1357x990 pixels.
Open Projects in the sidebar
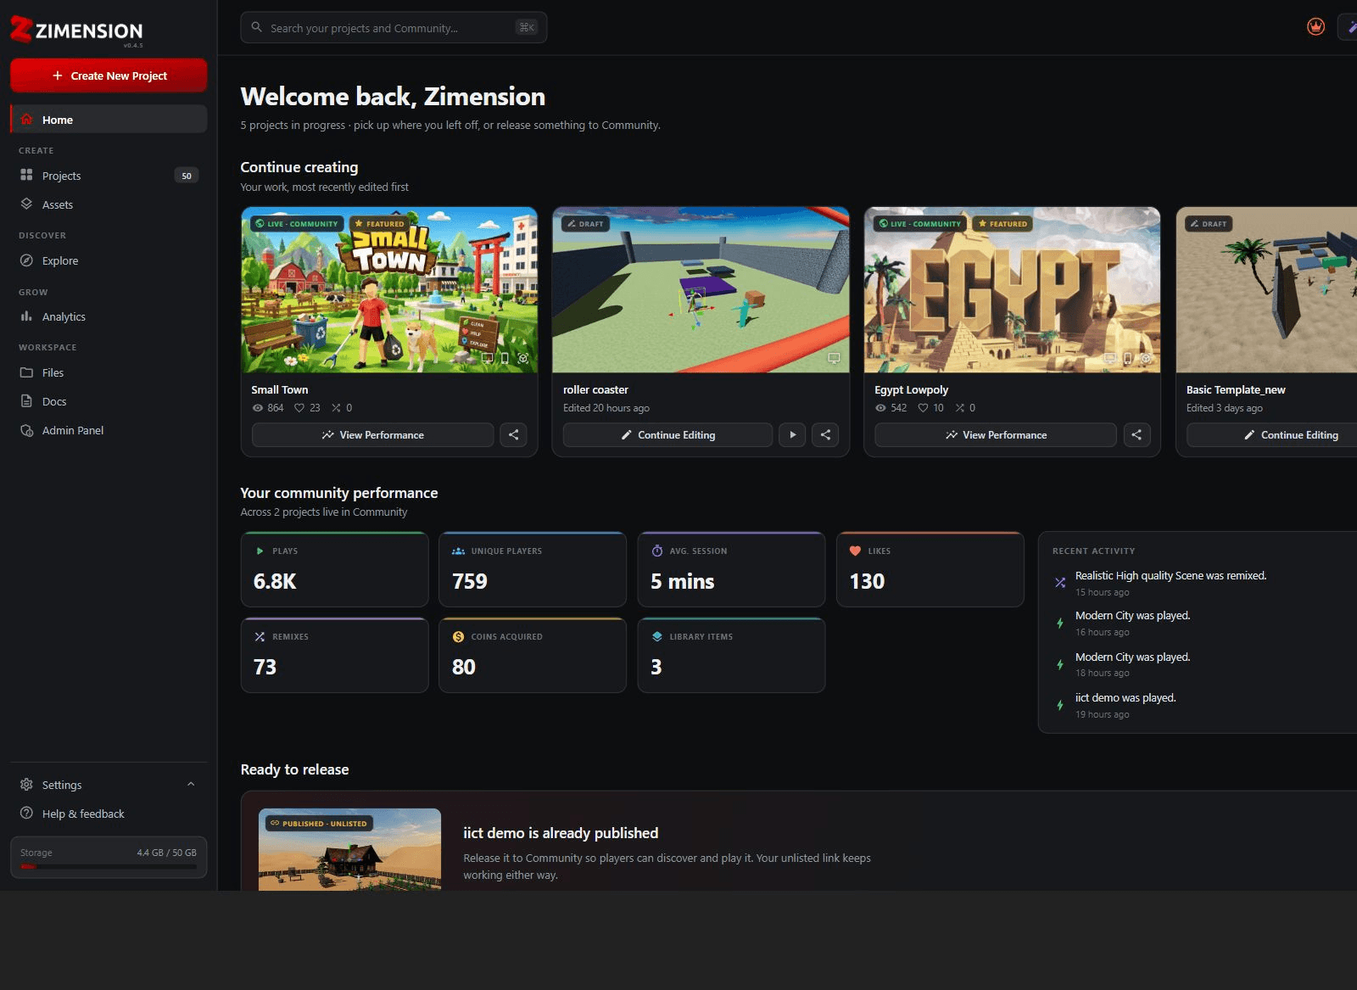[x=109, y=176]
